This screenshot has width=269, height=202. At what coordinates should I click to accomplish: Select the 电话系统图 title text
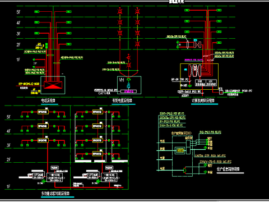click(48, 100)
